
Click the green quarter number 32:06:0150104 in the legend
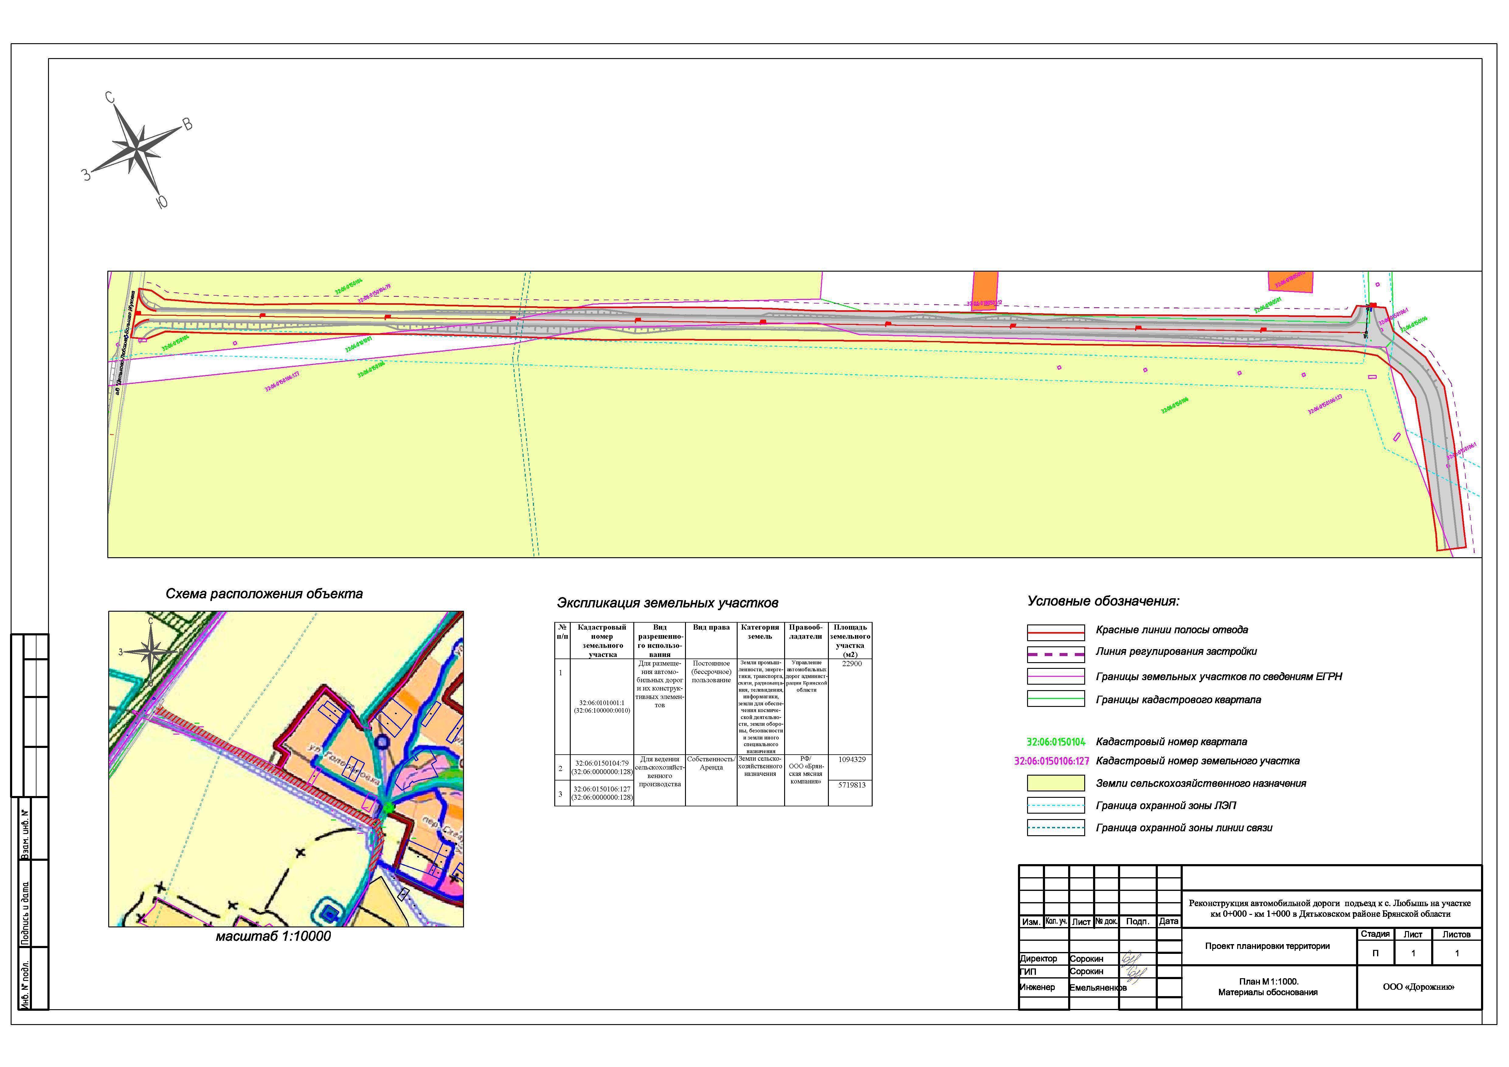1056,742
